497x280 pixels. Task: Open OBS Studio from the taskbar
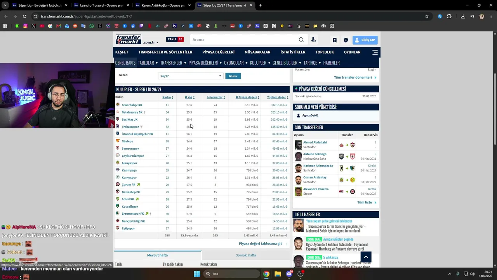coord(300,274)
